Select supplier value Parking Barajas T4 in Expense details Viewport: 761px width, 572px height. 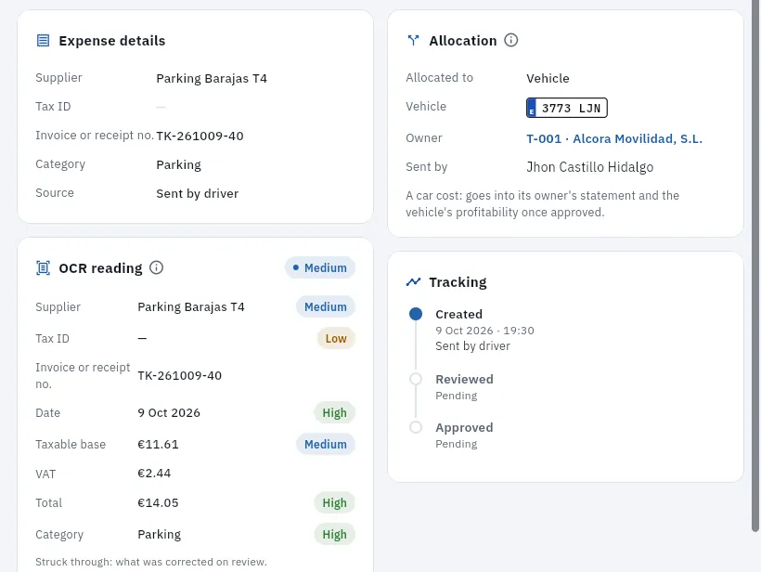point(212,79)
